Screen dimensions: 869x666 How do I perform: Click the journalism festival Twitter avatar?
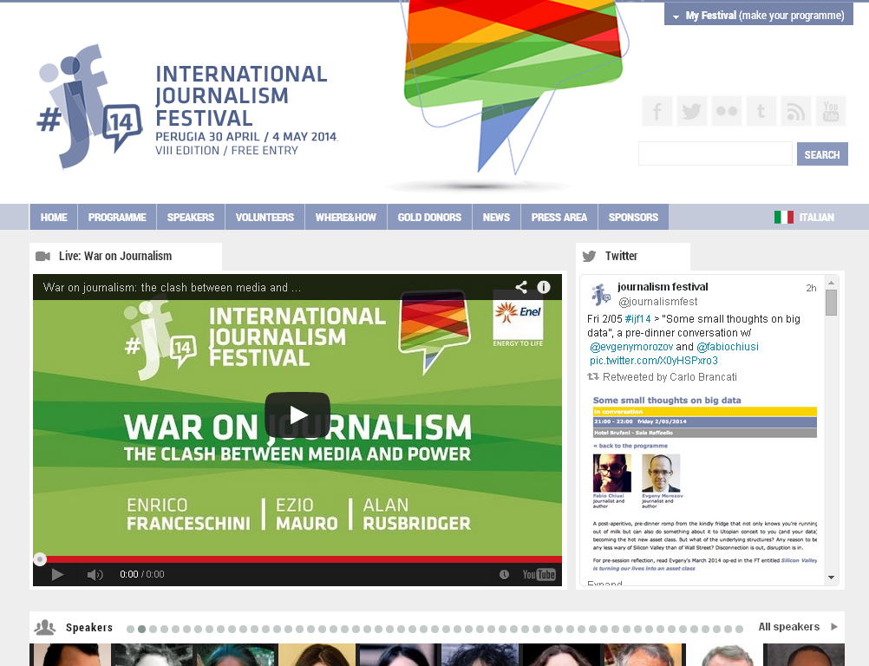(x=601, y=294)
